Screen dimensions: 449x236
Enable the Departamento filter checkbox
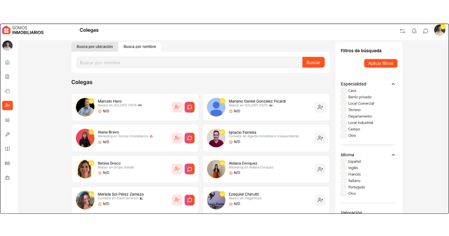[x=343, y=117]
